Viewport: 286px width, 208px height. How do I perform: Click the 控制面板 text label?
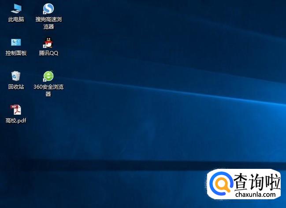click(16, 53)
